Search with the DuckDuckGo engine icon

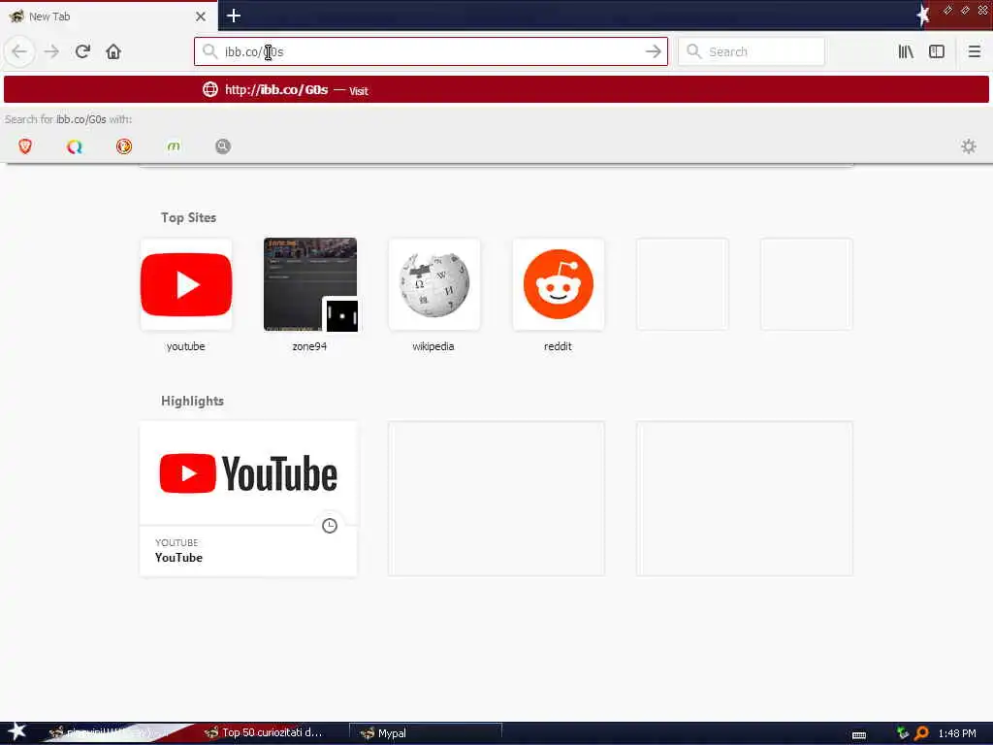124,146
